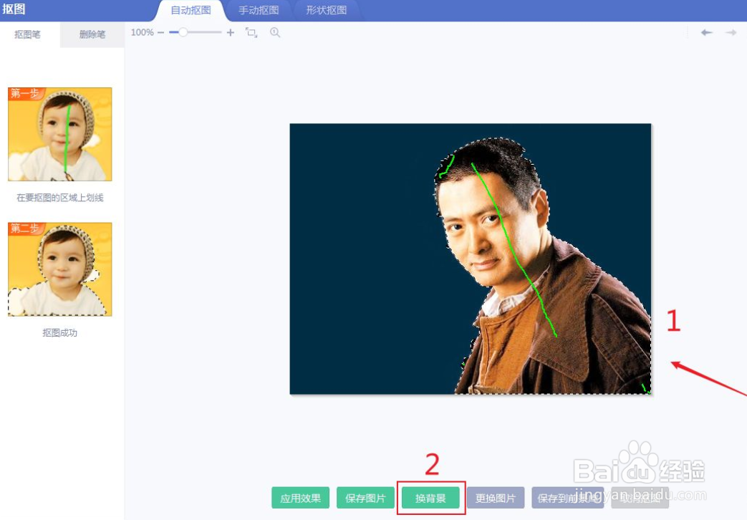Click the undo left arrow
This screenshot has height=520, width=747.
tap(706, 32)
